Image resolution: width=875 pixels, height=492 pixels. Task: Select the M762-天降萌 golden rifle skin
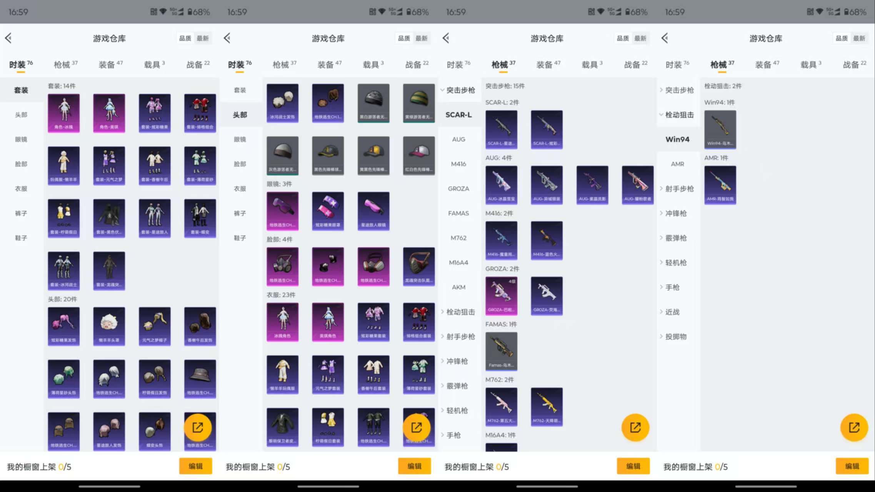(547, 407)
